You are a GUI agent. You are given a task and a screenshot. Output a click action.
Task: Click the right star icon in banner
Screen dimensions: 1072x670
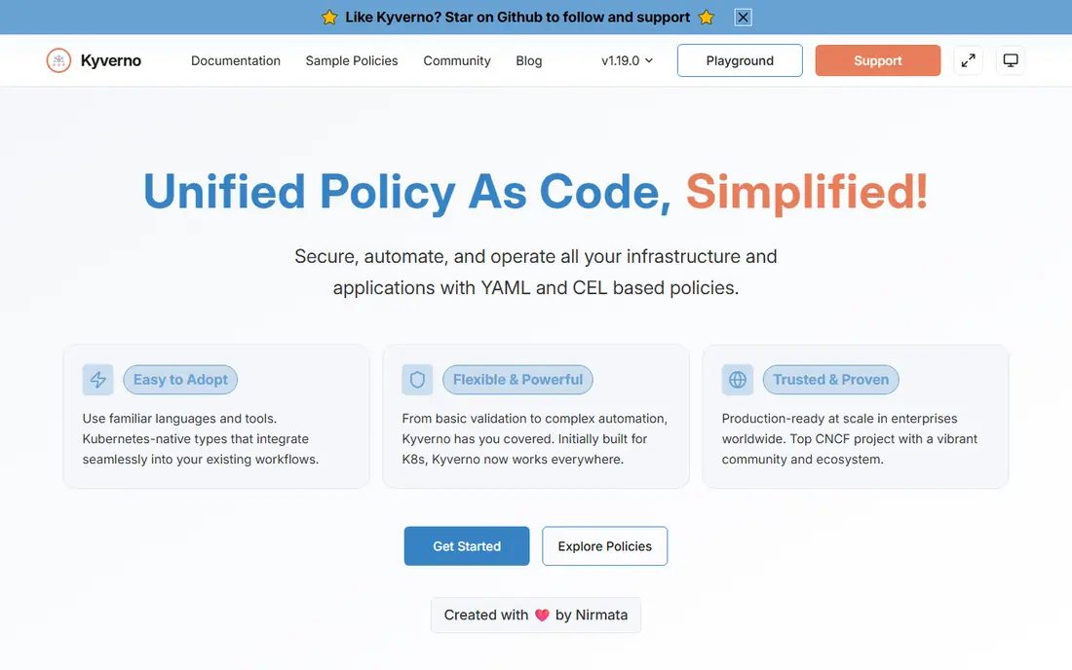pos(707,18)
